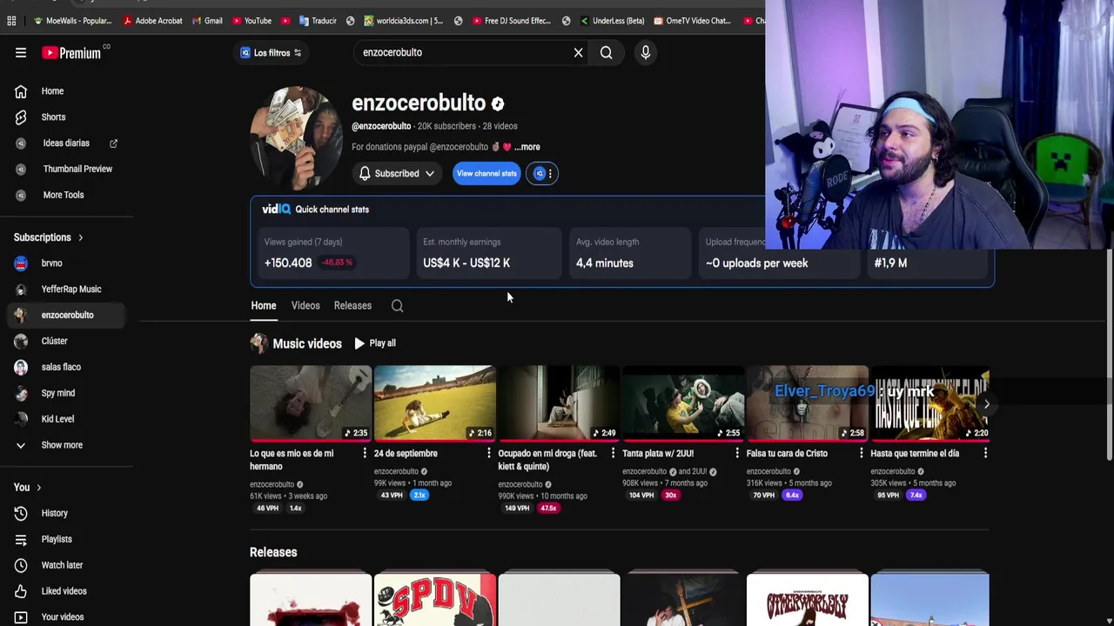Open Adobe Acrobat bookmark
Image resolution: width=1114 pixels, height=626 pixels.
tap(153, 21)
